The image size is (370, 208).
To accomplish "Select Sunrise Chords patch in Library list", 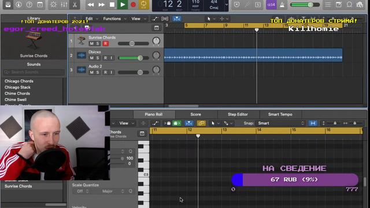I will [18, 186].
